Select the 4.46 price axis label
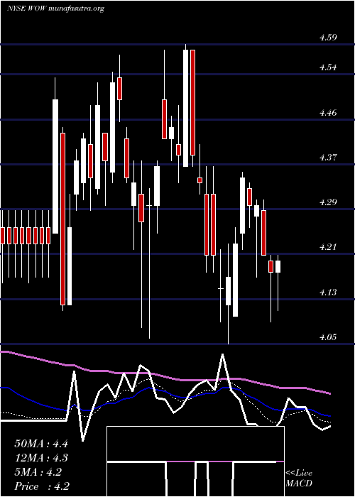The height and width of the screenshot is (497, 355). click(x=328, y=112)
